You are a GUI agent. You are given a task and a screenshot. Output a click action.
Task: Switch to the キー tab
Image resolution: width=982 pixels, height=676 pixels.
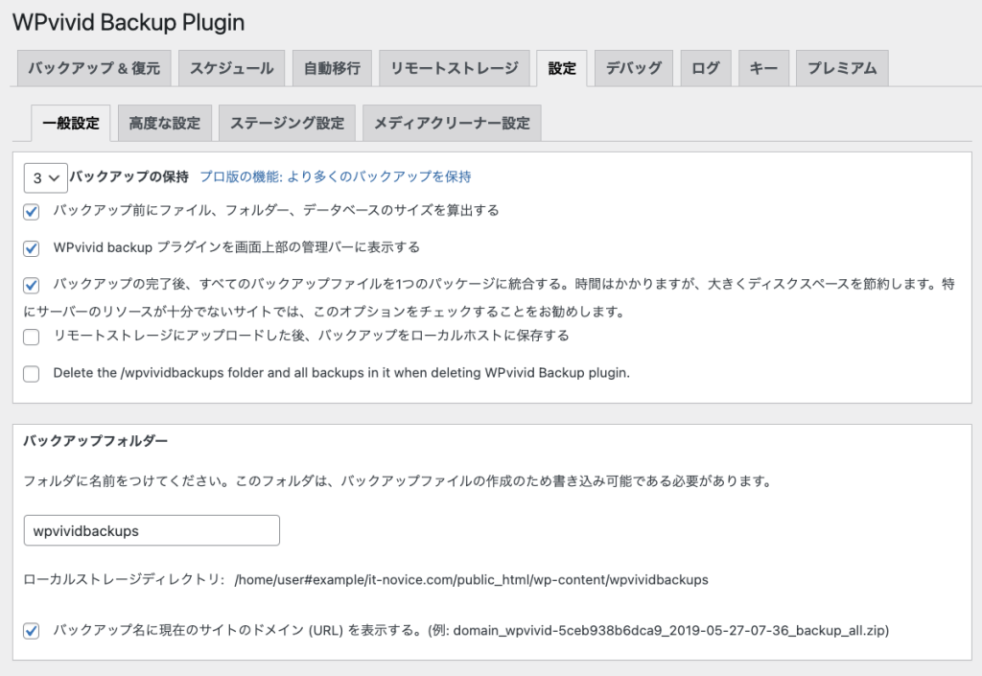(x=763, y=68)
